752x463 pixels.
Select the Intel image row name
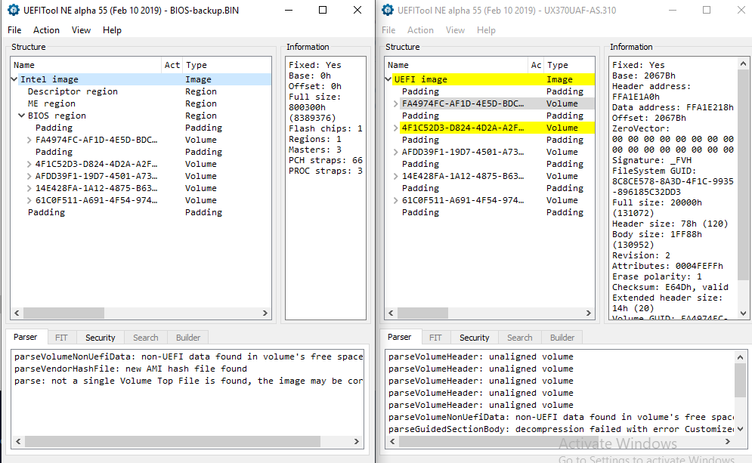pyautogui.click(x=49, y=79)
